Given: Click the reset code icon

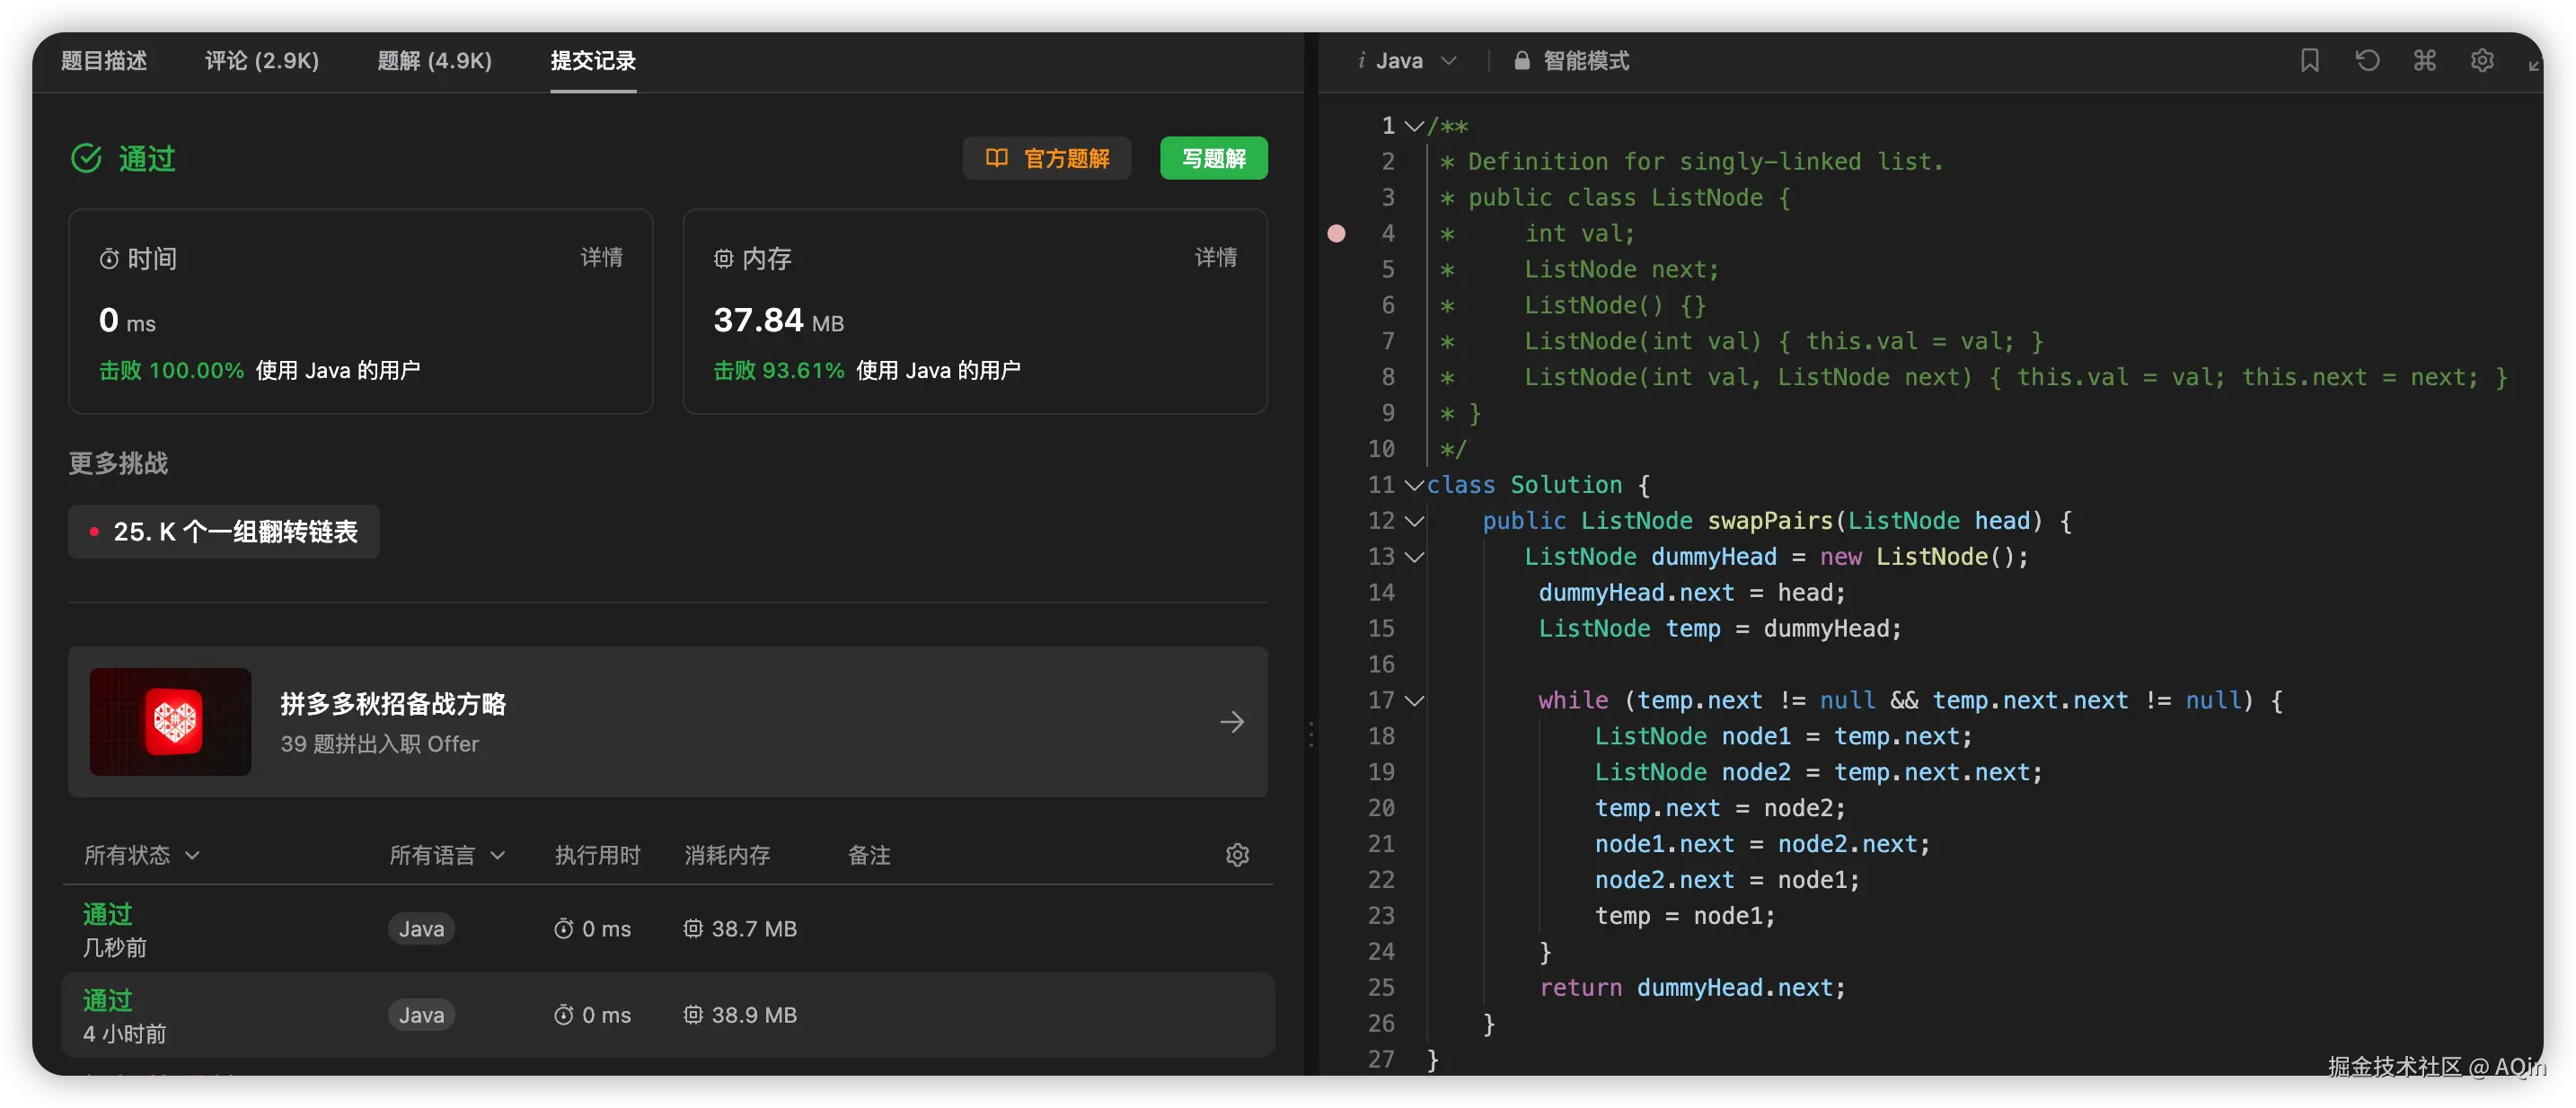Looking at the screenshot, I should [2367, 61].
